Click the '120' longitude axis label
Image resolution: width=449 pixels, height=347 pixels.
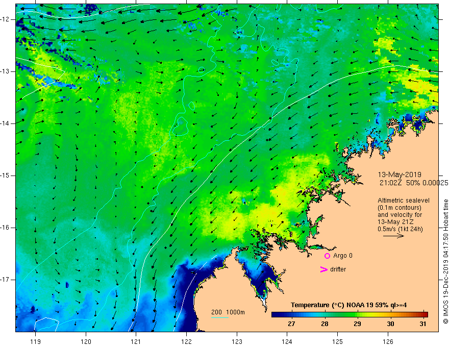(x=86, y=341)
